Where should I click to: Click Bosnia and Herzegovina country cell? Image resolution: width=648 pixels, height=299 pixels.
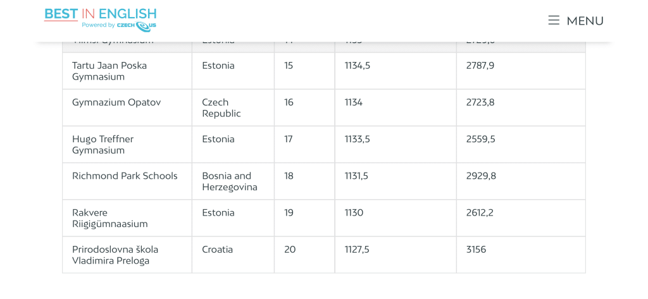pyautogui.click(x=233, y=181)
